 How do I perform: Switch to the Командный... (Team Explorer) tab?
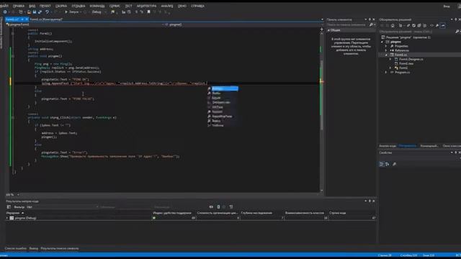click(429, 146)
